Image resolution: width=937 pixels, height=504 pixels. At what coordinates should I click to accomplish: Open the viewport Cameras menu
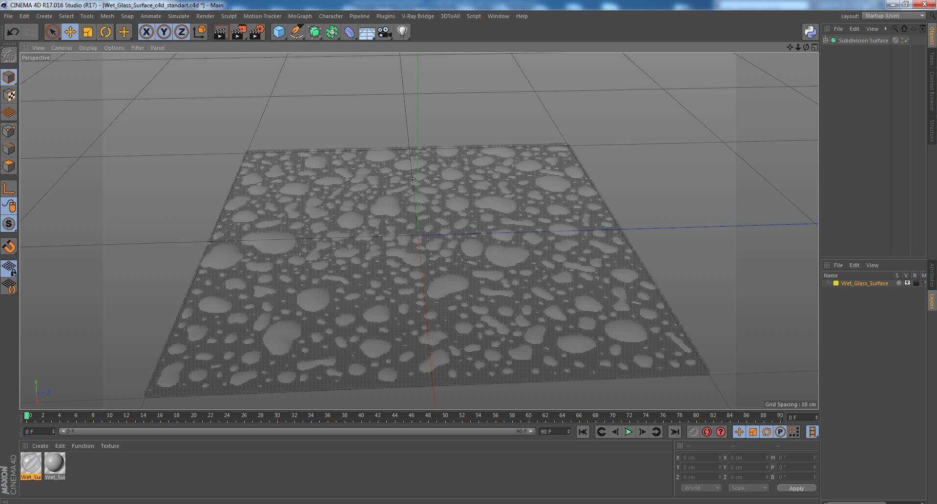pyautogui.click(x=62, y=48)
